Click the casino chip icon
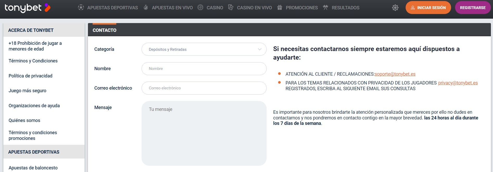Screen dimensions: 493x172 pos(200,8)
